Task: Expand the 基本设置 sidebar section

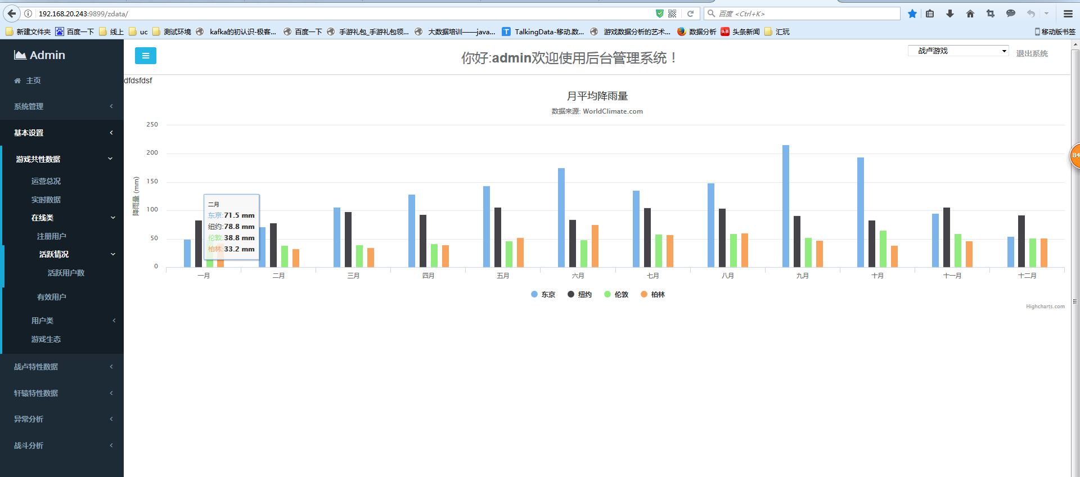Action: [62, 133]
